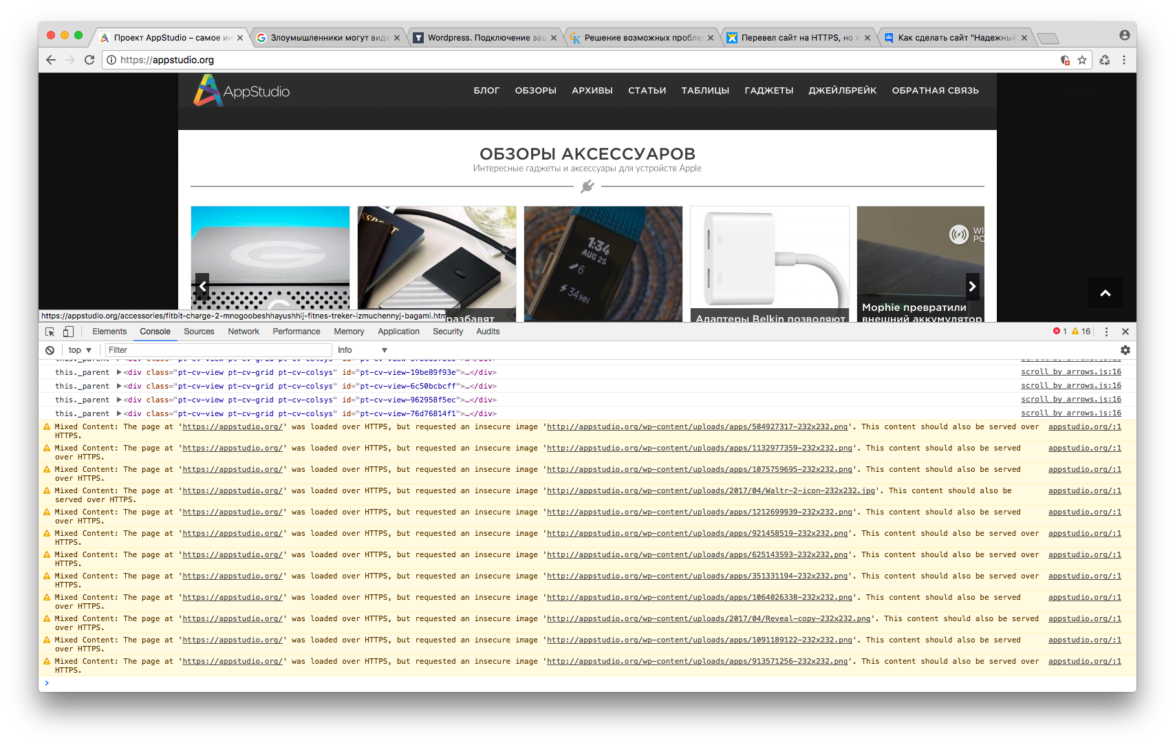Click the recycle extension icon in toolbar
1175x747 pixels.
tap(1105, 60)
